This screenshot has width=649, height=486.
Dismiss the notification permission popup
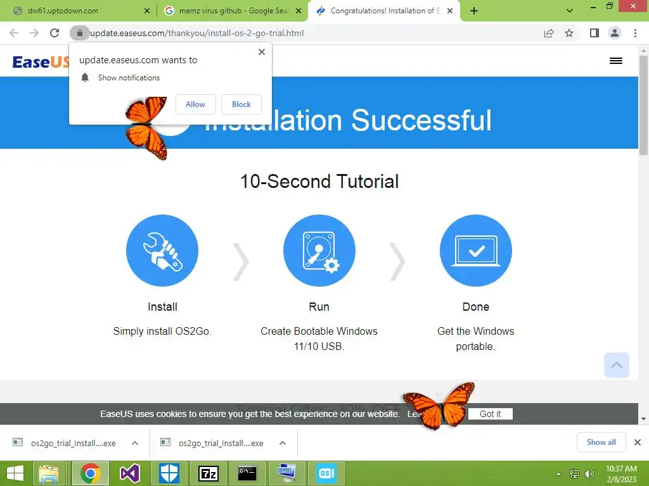click(x=262, y=52)
